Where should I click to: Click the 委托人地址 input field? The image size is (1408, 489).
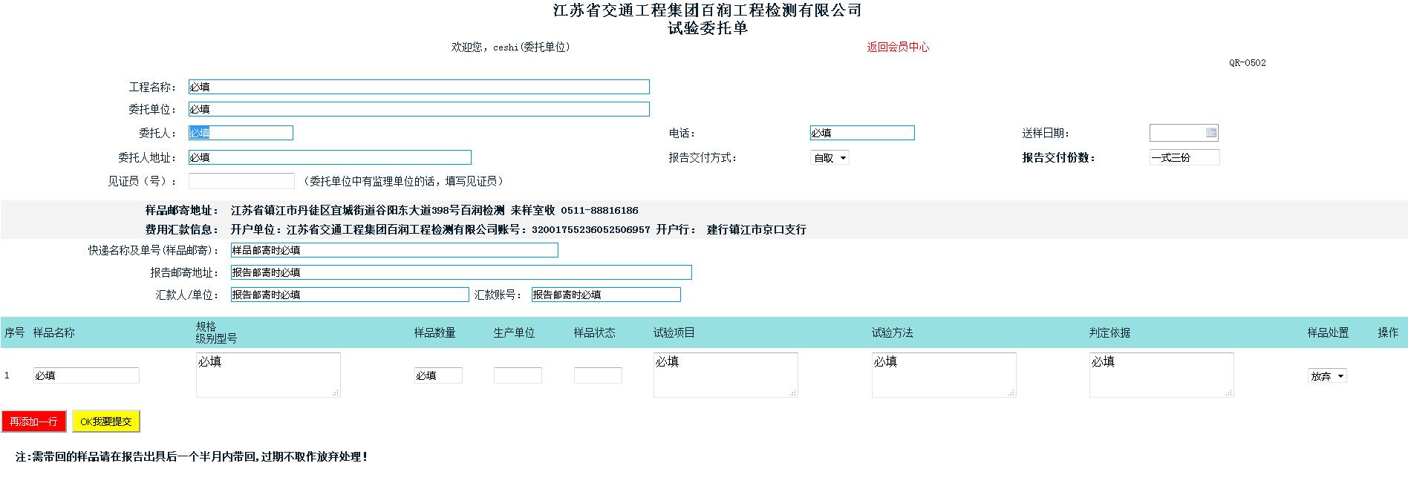[x=329, y=157]
